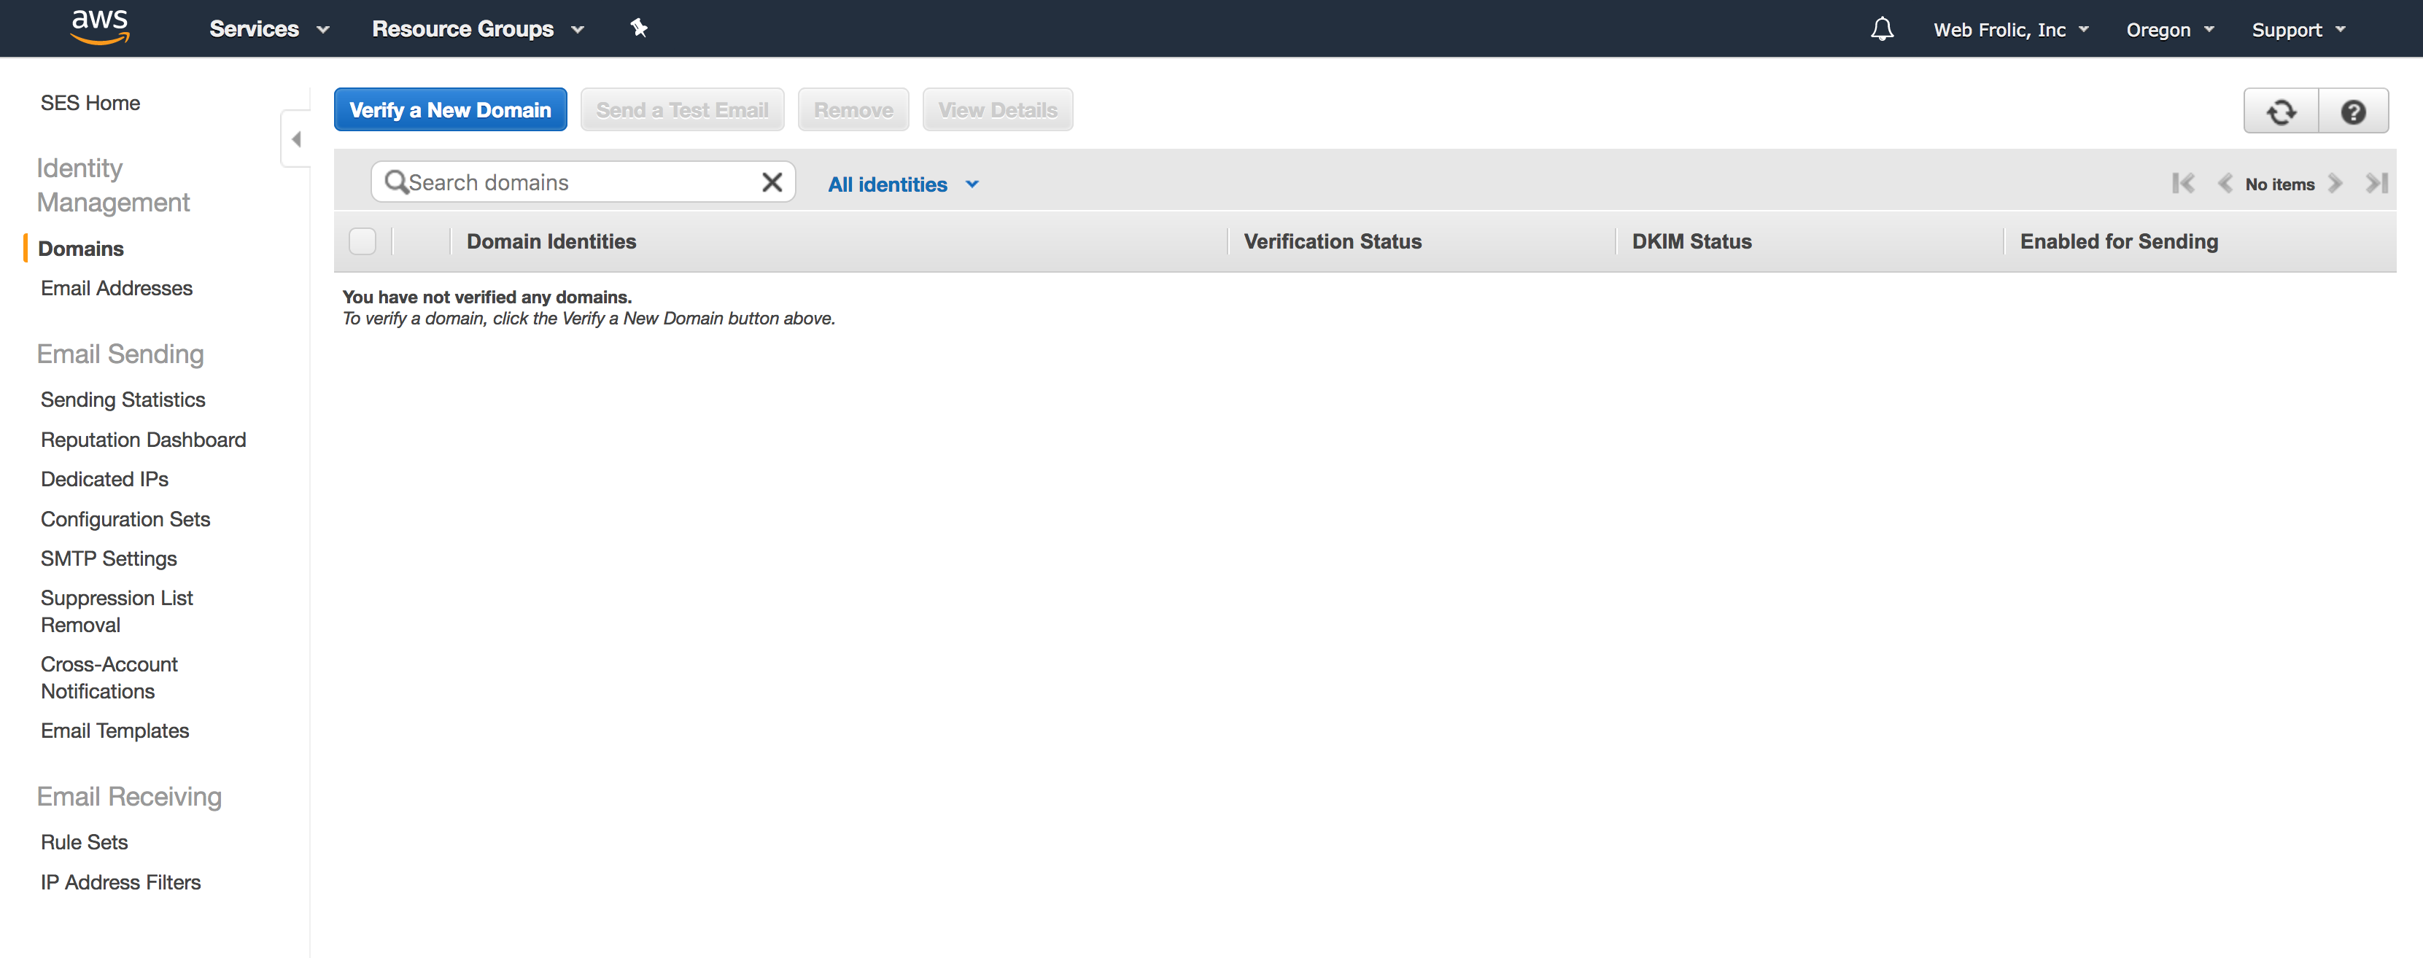2423x958 pixels.
Task: Clear search with the X icon
Action: tap(771, 182)
